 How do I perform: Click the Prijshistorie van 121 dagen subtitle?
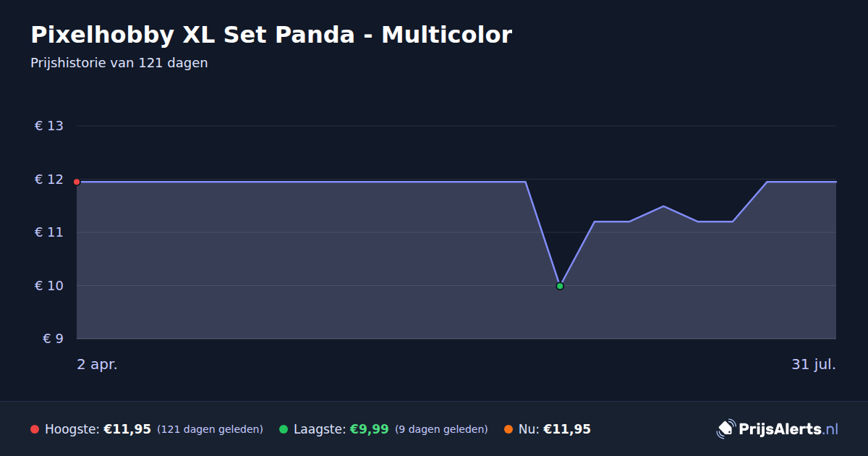tap(119, 63)
